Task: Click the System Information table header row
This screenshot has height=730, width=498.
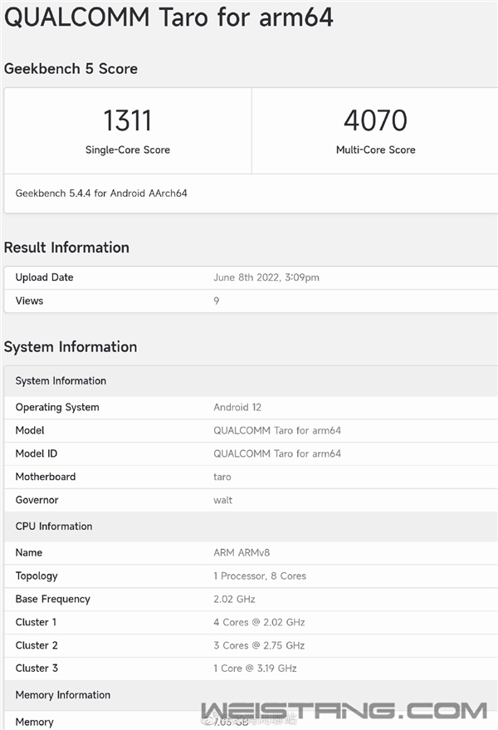Action: [61, 381]
